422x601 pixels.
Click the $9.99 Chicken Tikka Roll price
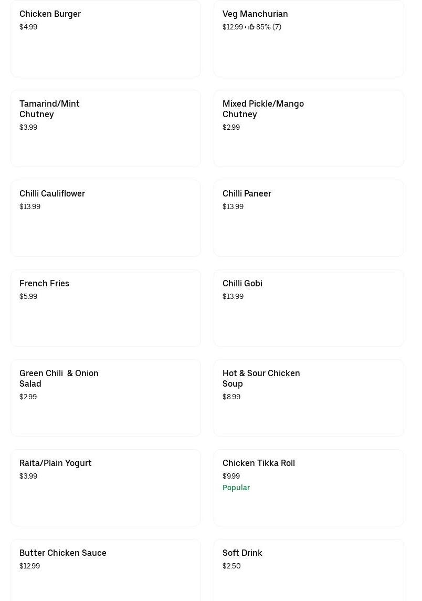tap(231, 476)
